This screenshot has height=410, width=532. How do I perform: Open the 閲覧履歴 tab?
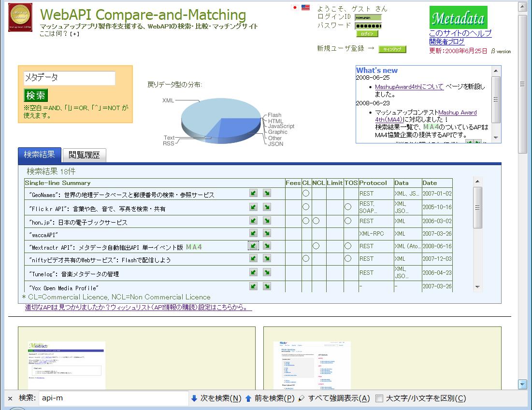(84, 155)
